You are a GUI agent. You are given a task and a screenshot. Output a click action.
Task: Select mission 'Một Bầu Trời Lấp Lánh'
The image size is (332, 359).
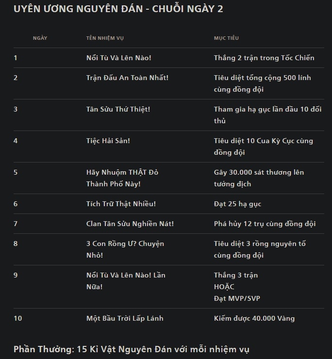click(x=125, y=318)
